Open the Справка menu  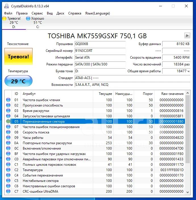coord(75,13)
